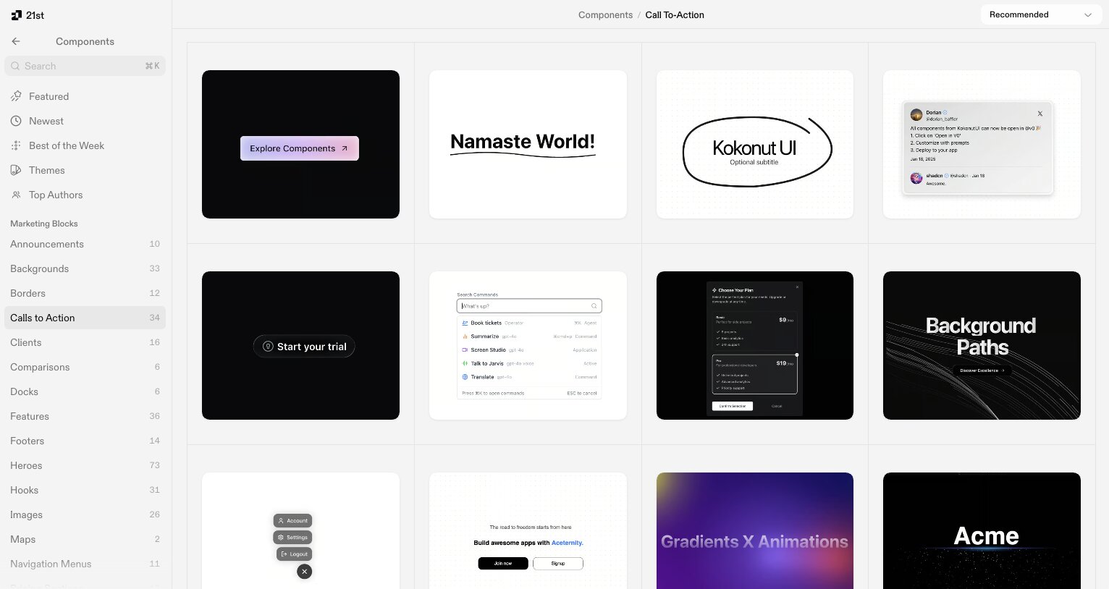Click the Join now button
The image size is (1109, 589).
point(503,563)
